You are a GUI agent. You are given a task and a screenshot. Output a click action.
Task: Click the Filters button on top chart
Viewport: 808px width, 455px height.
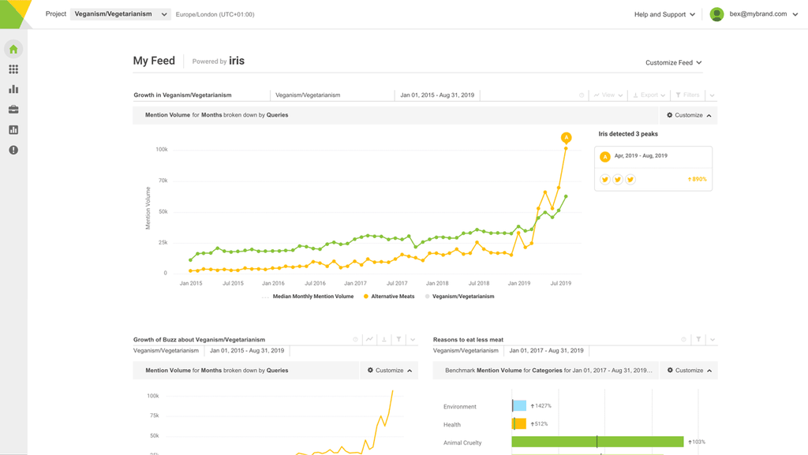688,95
